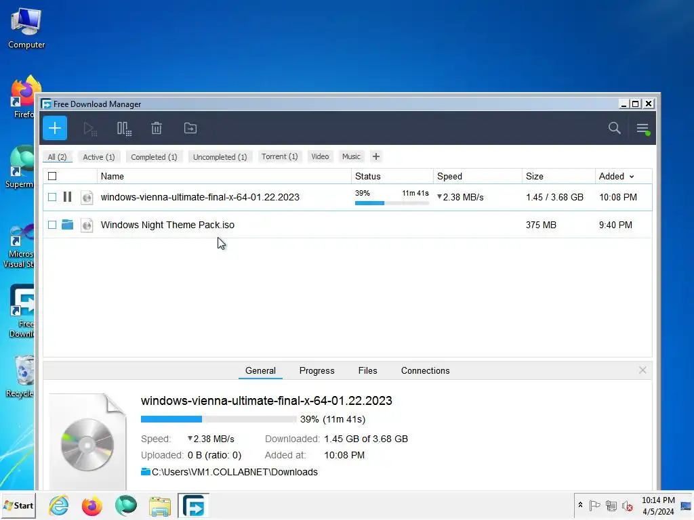The width and height of the screenshot is (694, 520).
Task: Click disc file icon of windows-vienna row
Action: (87, 197)
